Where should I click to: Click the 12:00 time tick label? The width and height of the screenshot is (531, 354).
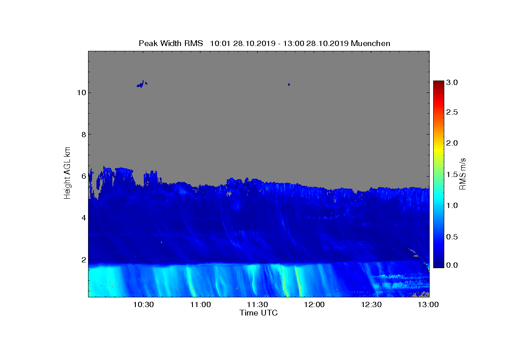click(314, 305)
